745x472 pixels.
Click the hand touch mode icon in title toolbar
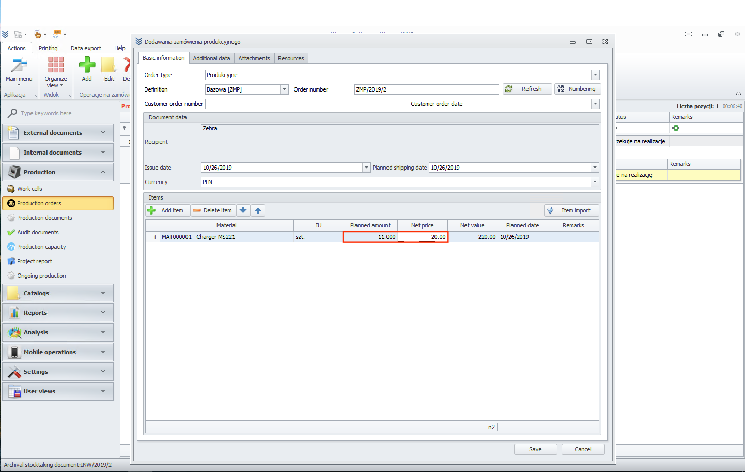click(x=37, y=34)
